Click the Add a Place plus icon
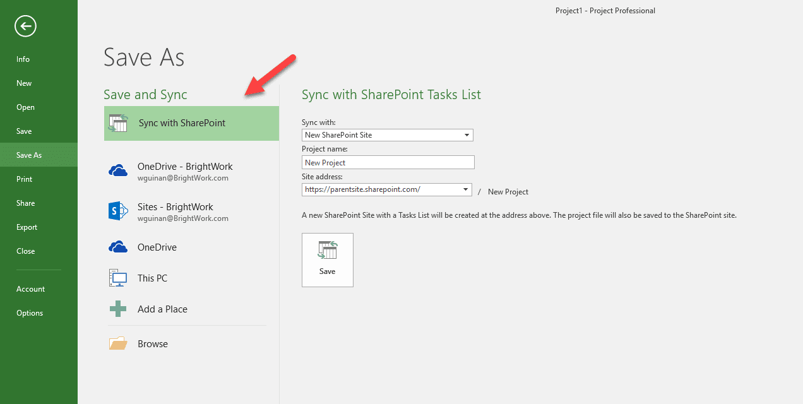Viewport: 803px width, 404px height. click(x=119, y=309)
